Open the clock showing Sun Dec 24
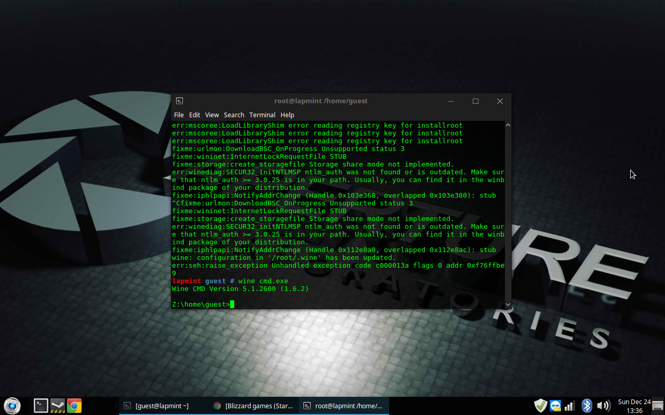Image resolution: width=665 pixels, height=415 pixels. tap(634, 406)
